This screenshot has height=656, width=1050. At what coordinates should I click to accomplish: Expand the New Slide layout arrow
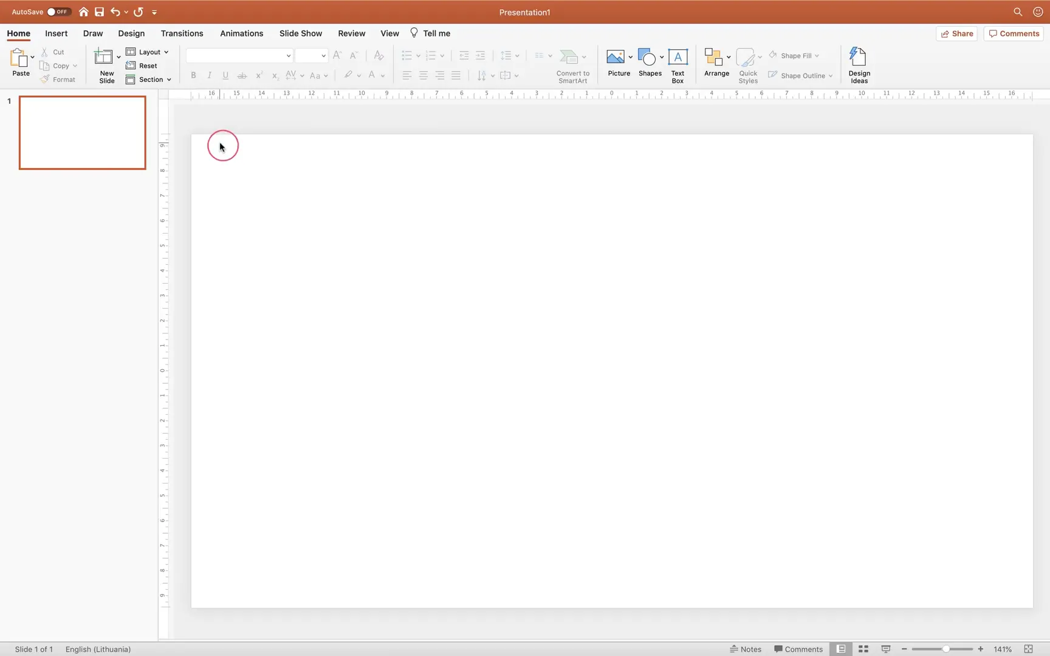118,58
